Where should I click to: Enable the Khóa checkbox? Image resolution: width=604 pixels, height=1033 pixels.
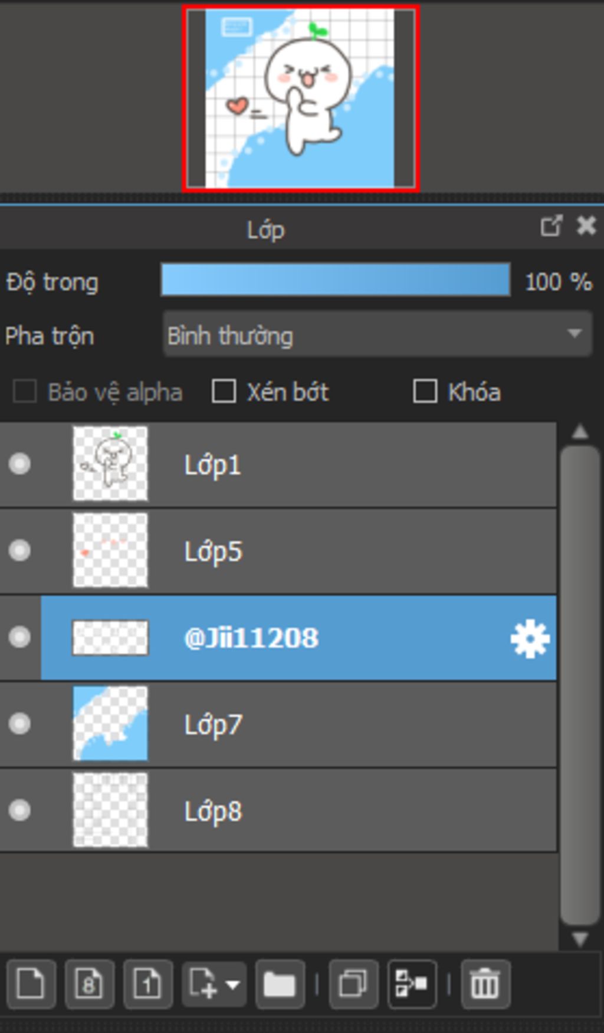coord(425,391)
